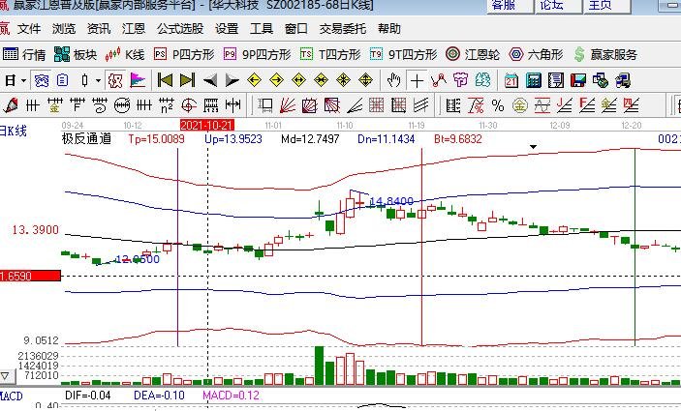Collapse the volume panel triangle
The image size is (681, 411).
(x=6, y=376)
